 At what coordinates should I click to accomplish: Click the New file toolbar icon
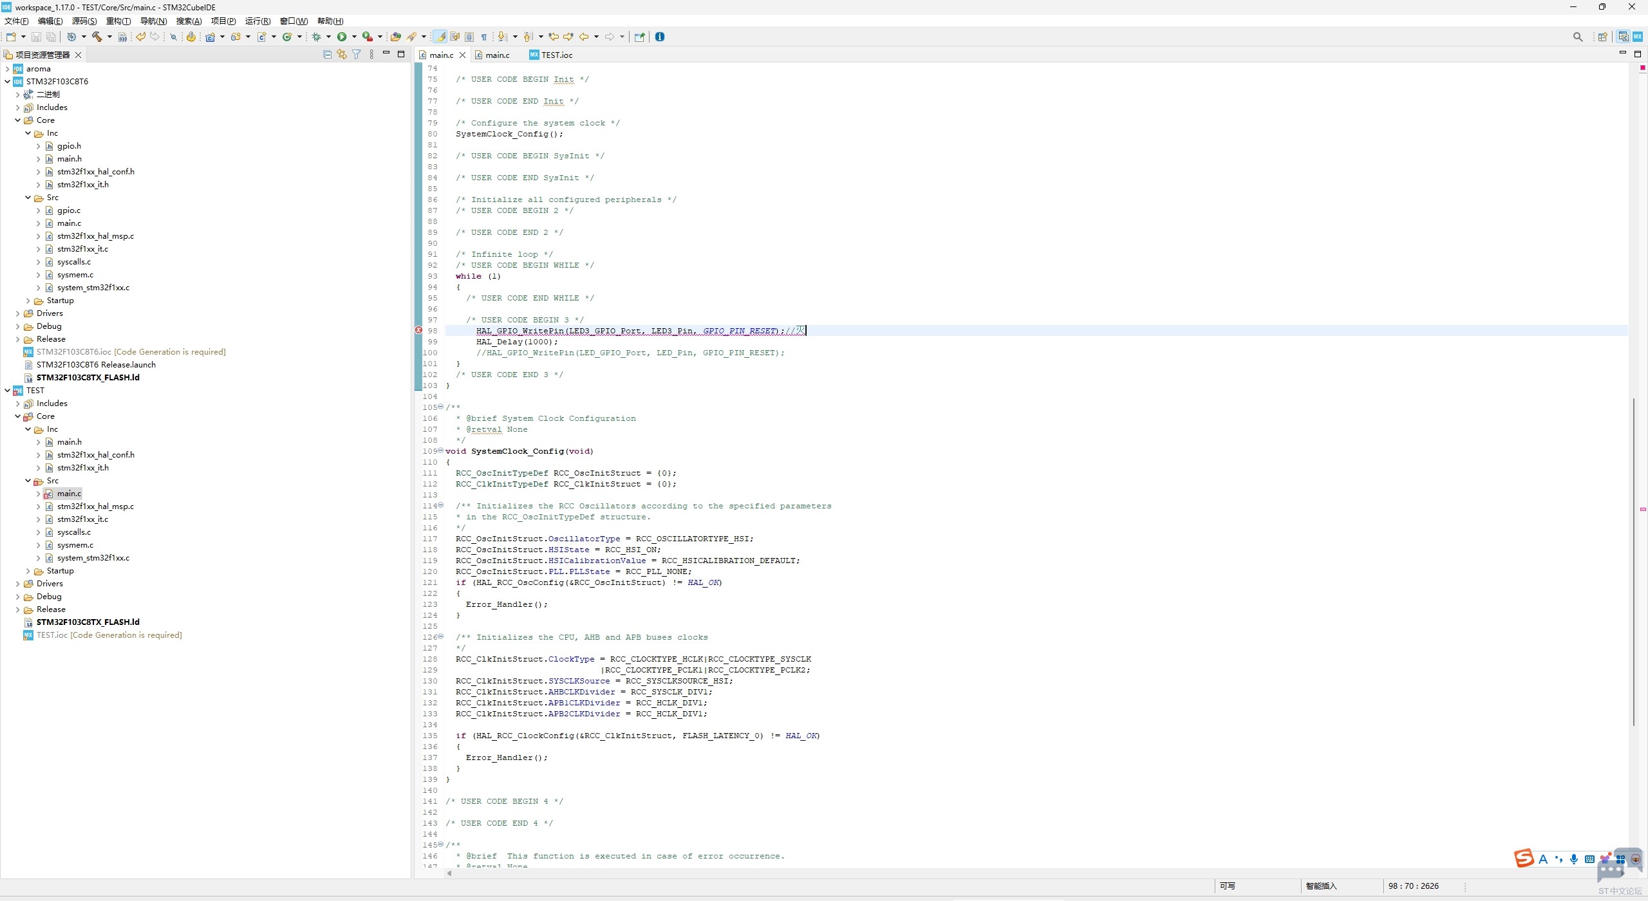click(11, 37)
